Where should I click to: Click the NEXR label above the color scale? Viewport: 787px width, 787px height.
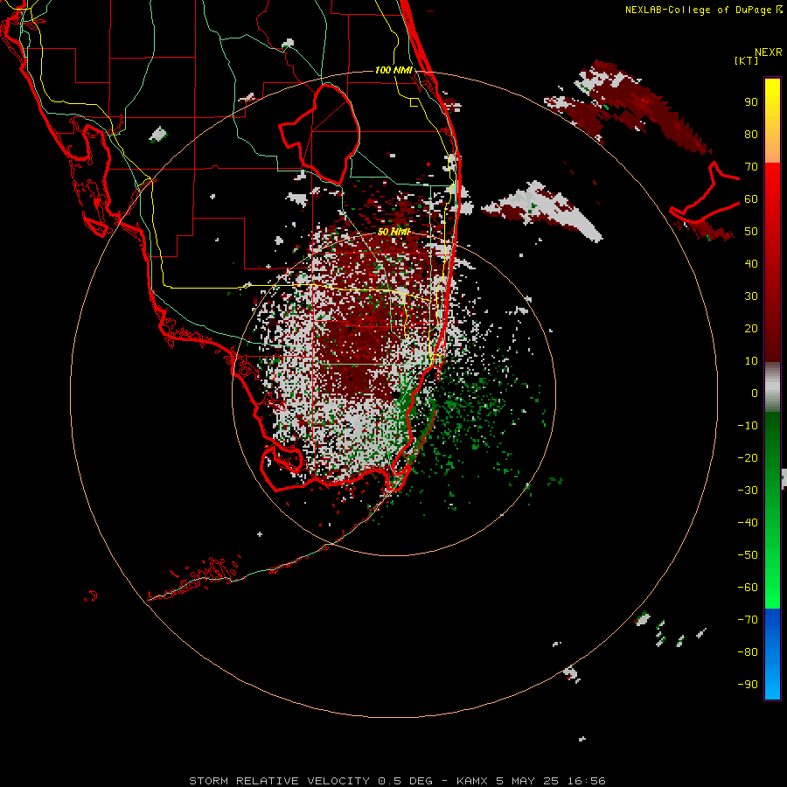769,52
